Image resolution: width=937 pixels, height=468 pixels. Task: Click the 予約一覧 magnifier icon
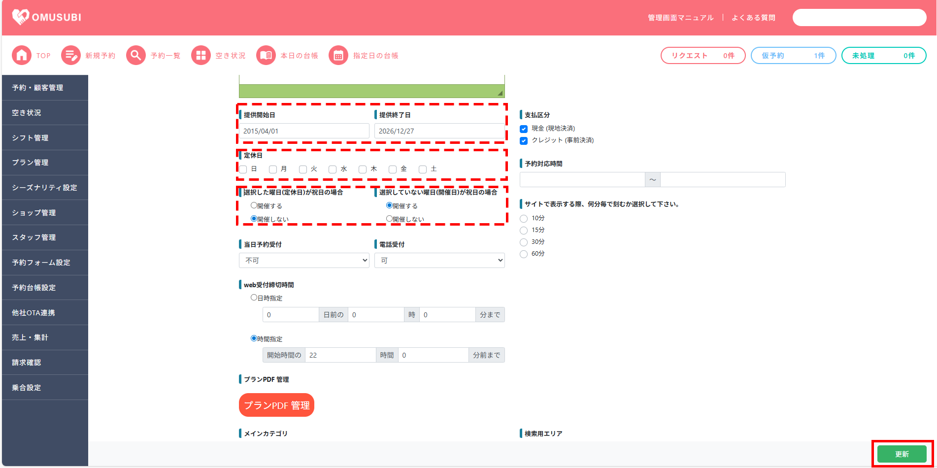point(135,56)
